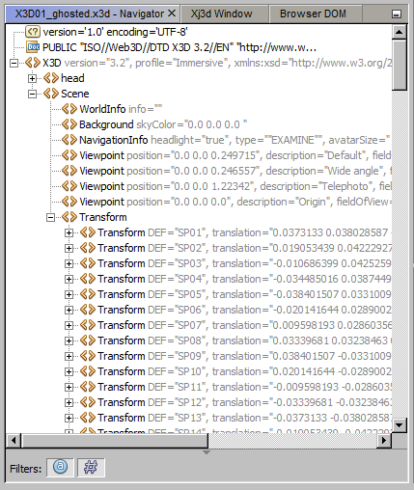Collapse the Scene node
The width and height of the screenshot is (414, 490).
(32, 94)
